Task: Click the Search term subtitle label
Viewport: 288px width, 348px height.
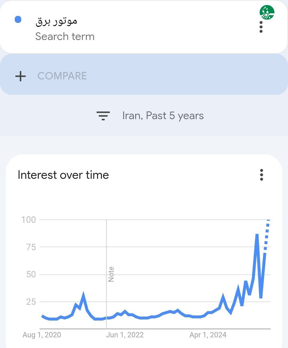Action: (65, 37)
